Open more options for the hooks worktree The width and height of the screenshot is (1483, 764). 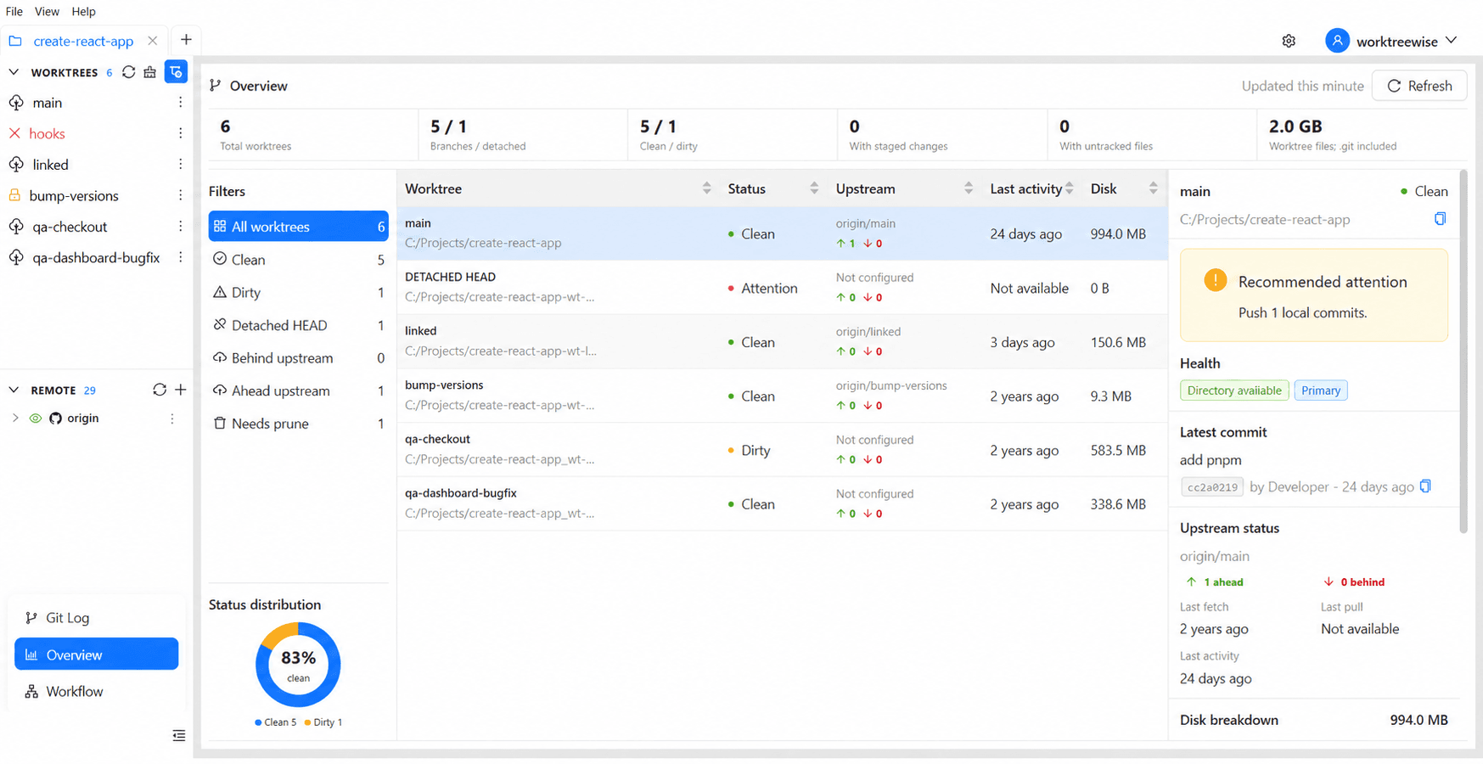(180, 133)
